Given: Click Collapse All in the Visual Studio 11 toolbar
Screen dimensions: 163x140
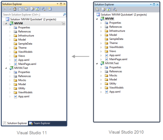Looking at the screenshot, I should [20, 9].
